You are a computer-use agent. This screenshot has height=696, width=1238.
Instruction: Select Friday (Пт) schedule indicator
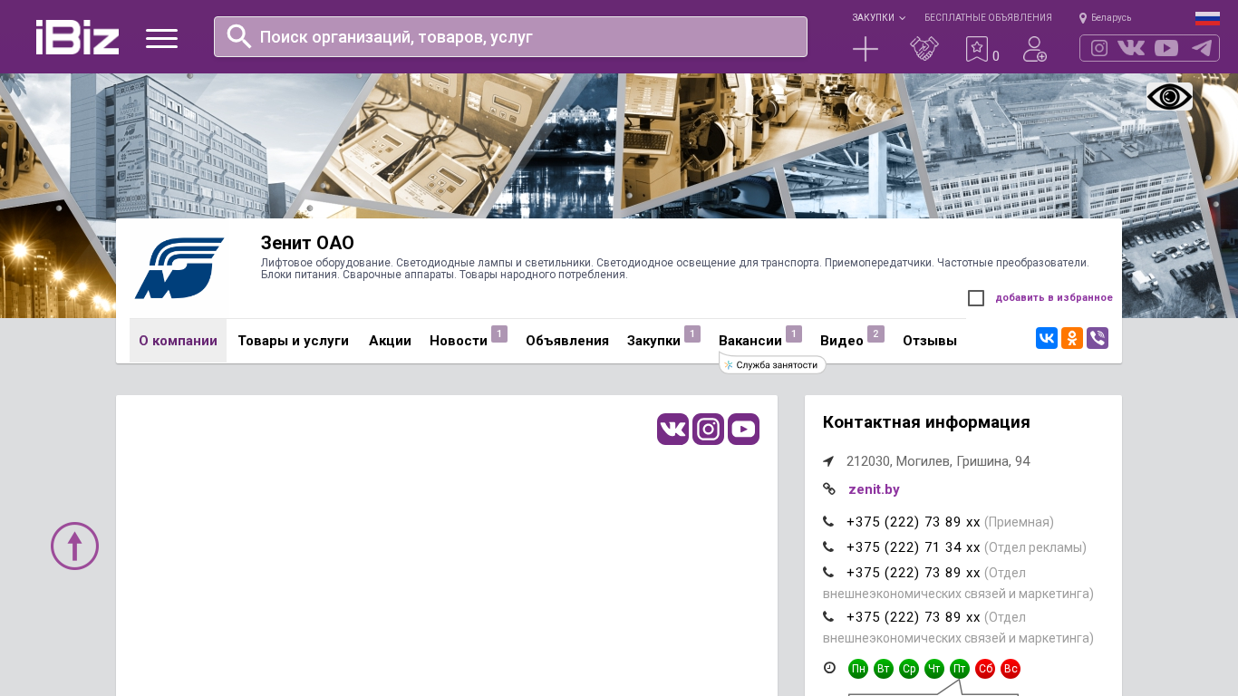pyautogui.click(x=960, y=669)
